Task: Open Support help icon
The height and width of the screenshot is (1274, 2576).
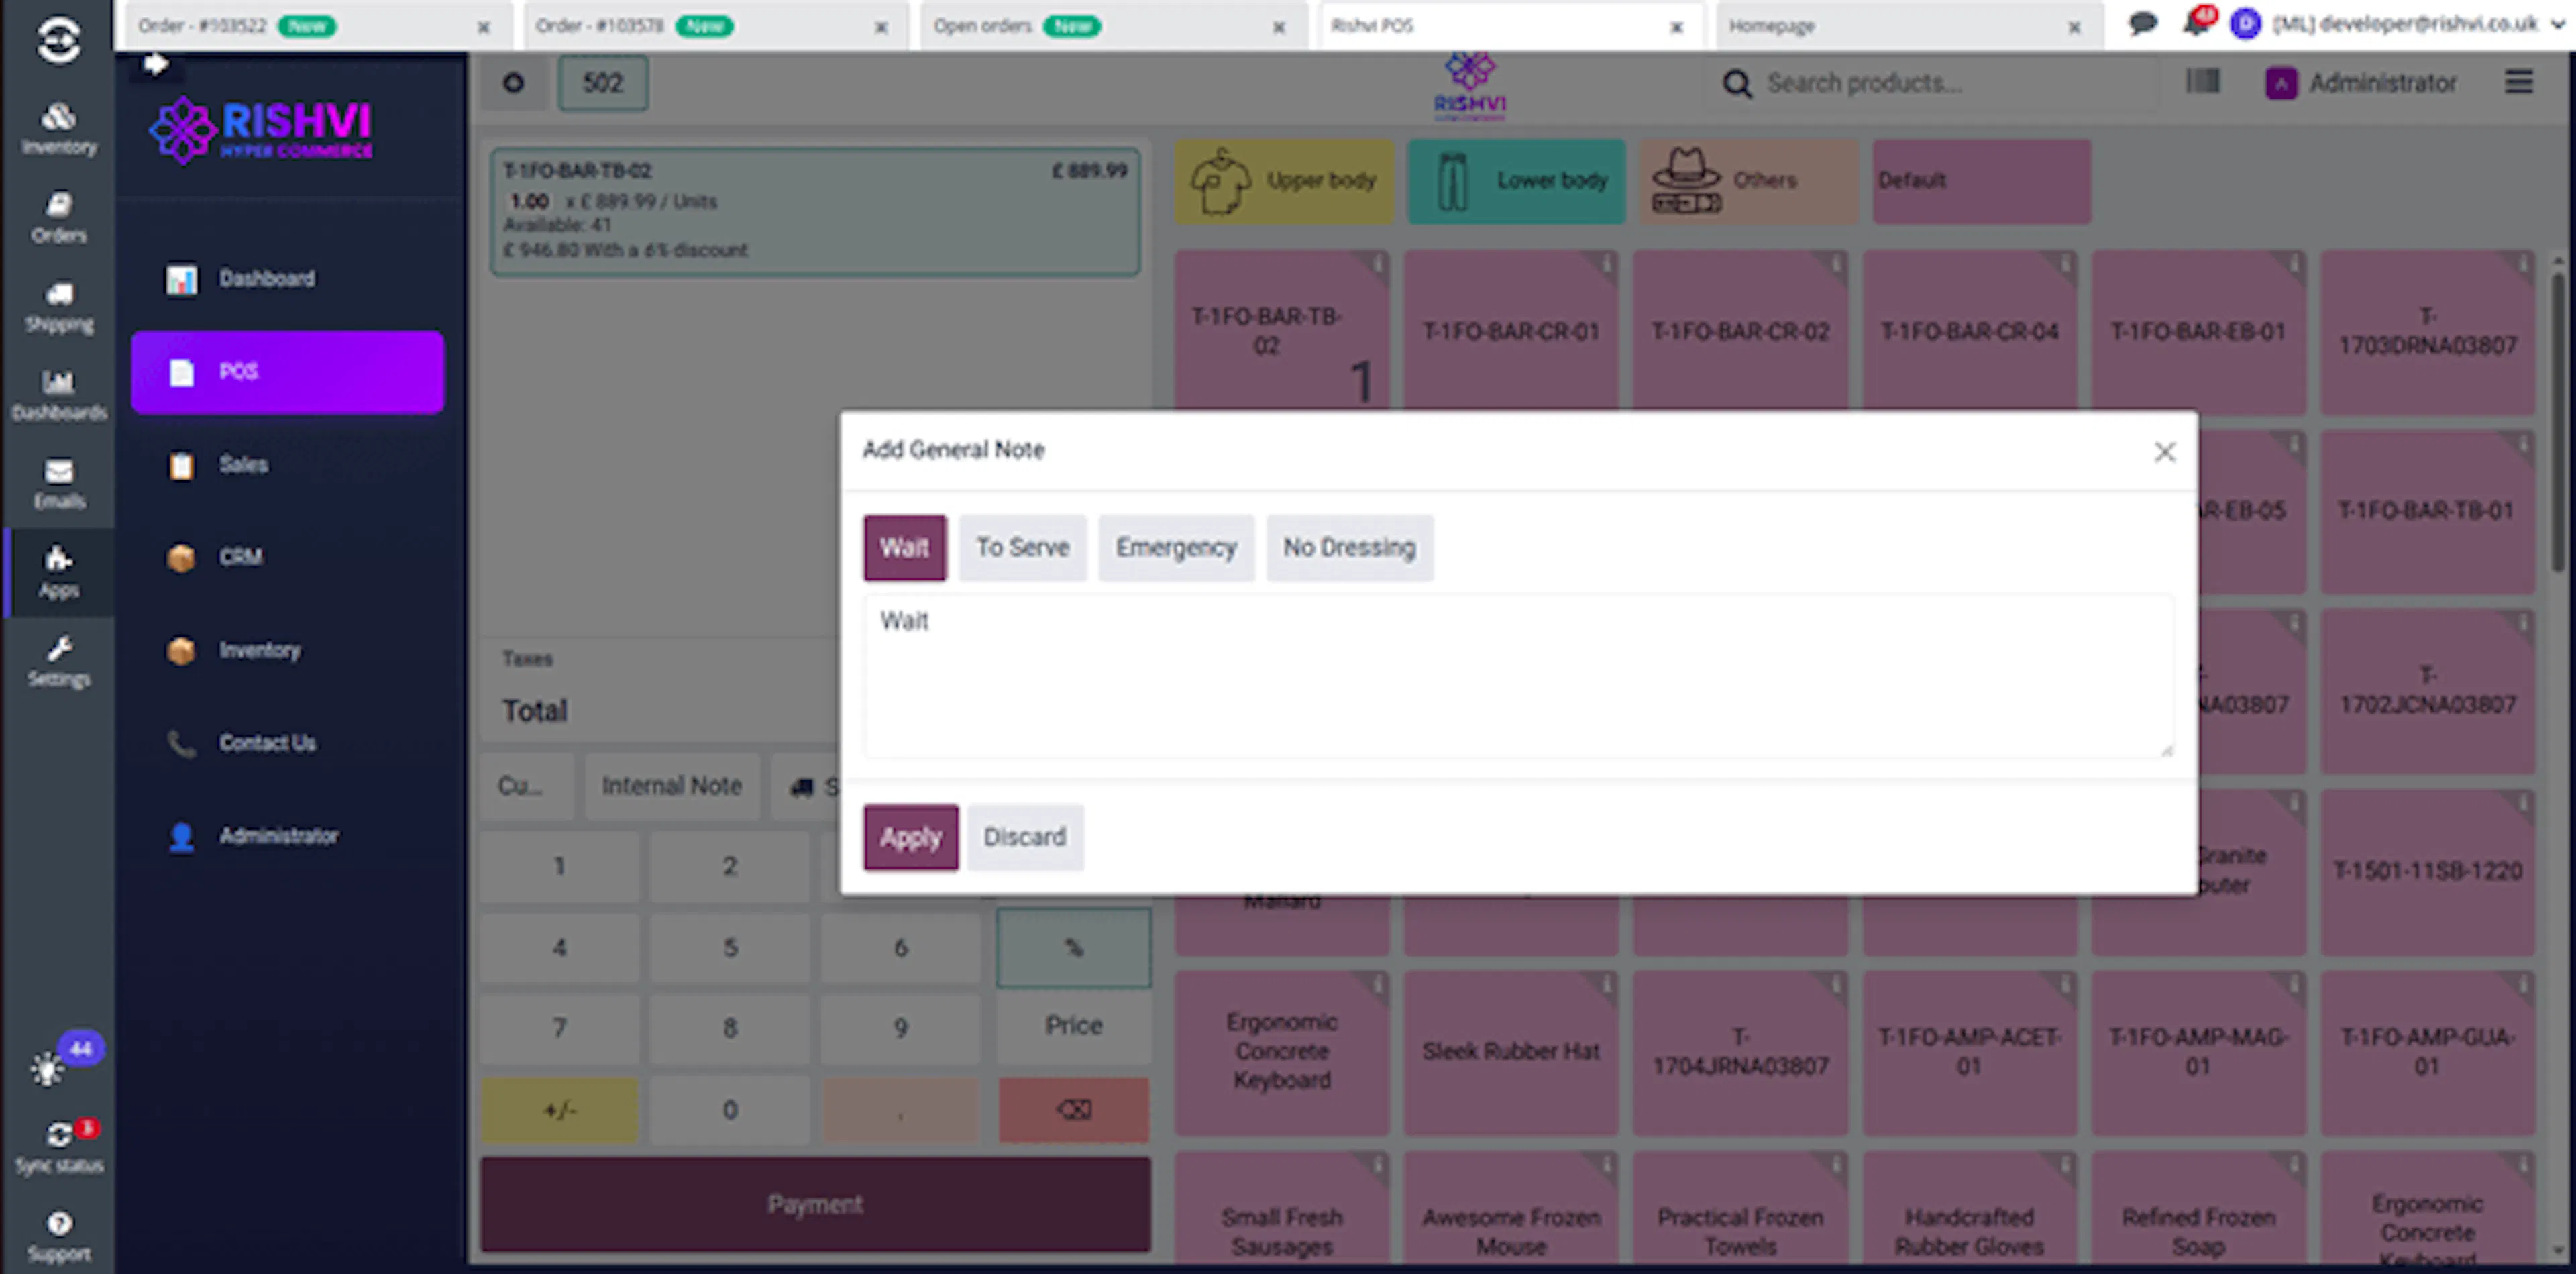Action: point(59,1236)
